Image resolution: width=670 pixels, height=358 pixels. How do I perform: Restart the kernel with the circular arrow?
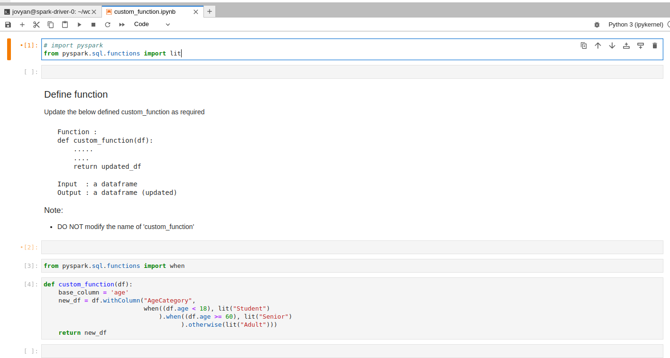point(108,25)
